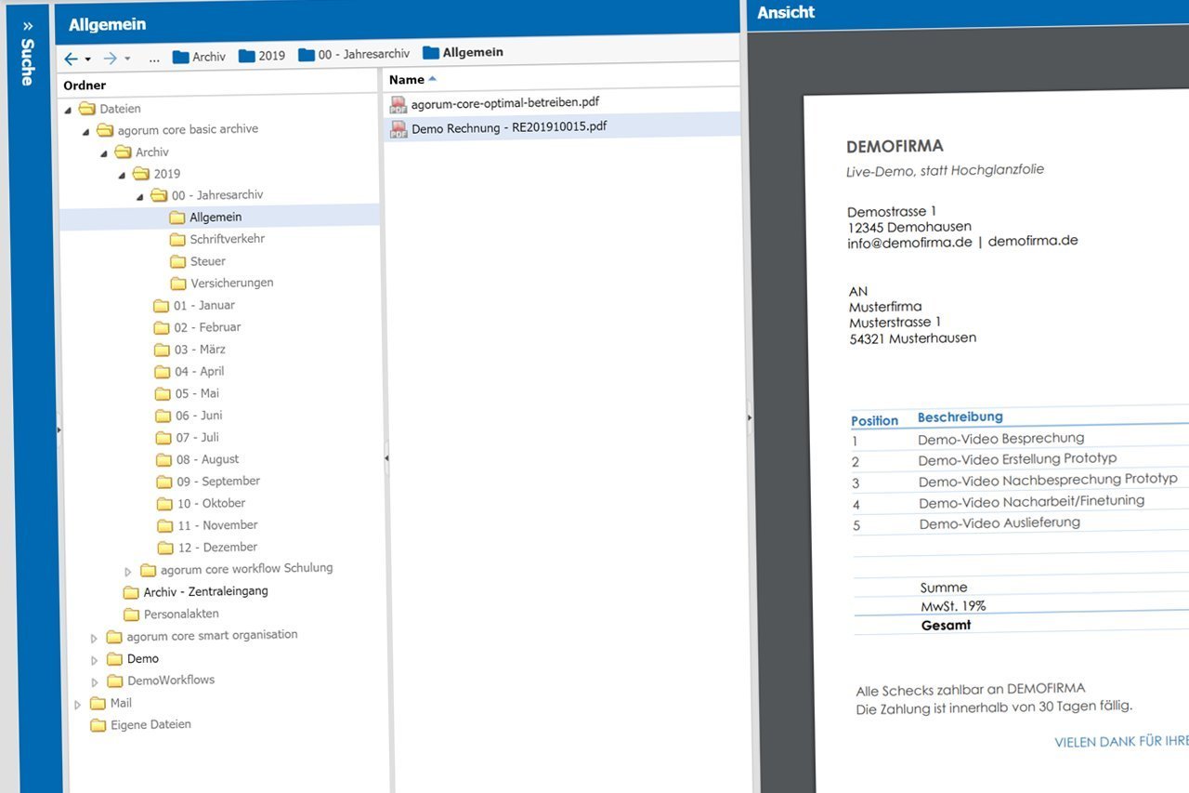Open the forward arrow history dropdown

(127, 59)
